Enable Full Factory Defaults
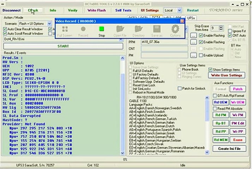Viewport: 252px width, 169px height. [131, 78]
